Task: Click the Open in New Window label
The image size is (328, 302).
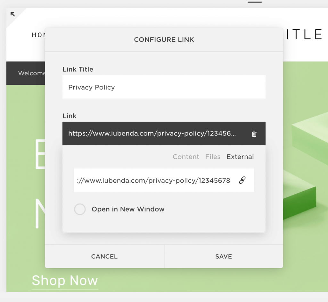Action: coord(128,209)
